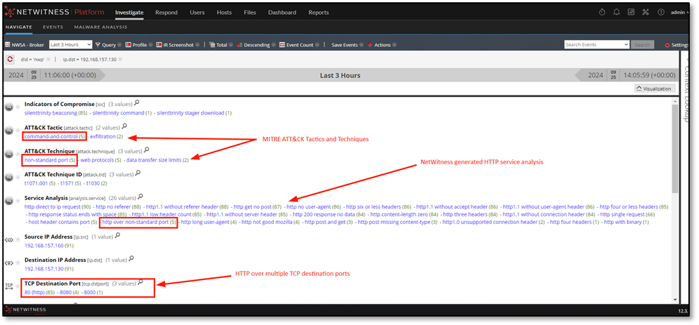Click magnifier icon next to Service Analysis

click(x=141, y=197)
